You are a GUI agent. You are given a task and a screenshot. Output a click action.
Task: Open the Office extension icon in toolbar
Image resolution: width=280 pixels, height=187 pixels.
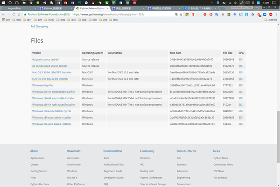193,14
